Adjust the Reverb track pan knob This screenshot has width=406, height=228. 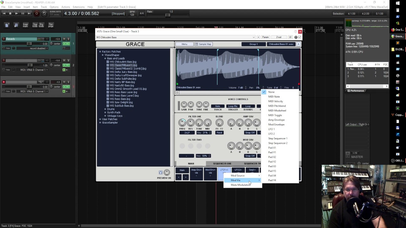(51, 43)
